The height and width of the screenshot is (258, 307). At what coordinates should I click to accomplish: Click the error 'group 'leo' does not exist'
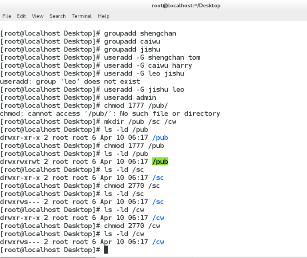coord(88,82)
